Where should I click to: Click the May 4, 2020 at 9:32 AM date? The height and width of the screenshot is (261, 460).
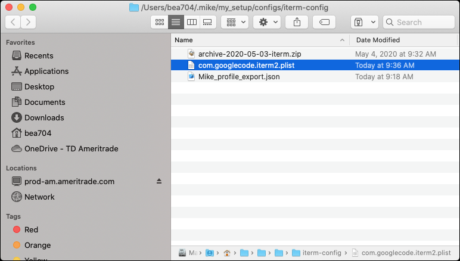(x=396, y=54)
